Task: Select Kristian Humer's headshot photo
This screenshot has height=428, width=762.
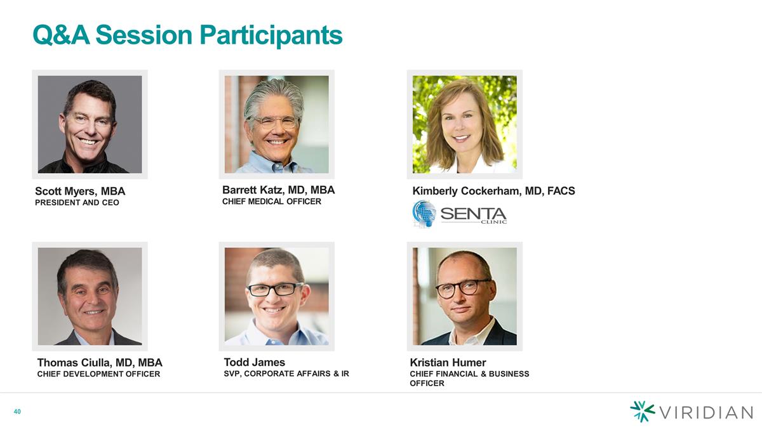Action: 465,296
